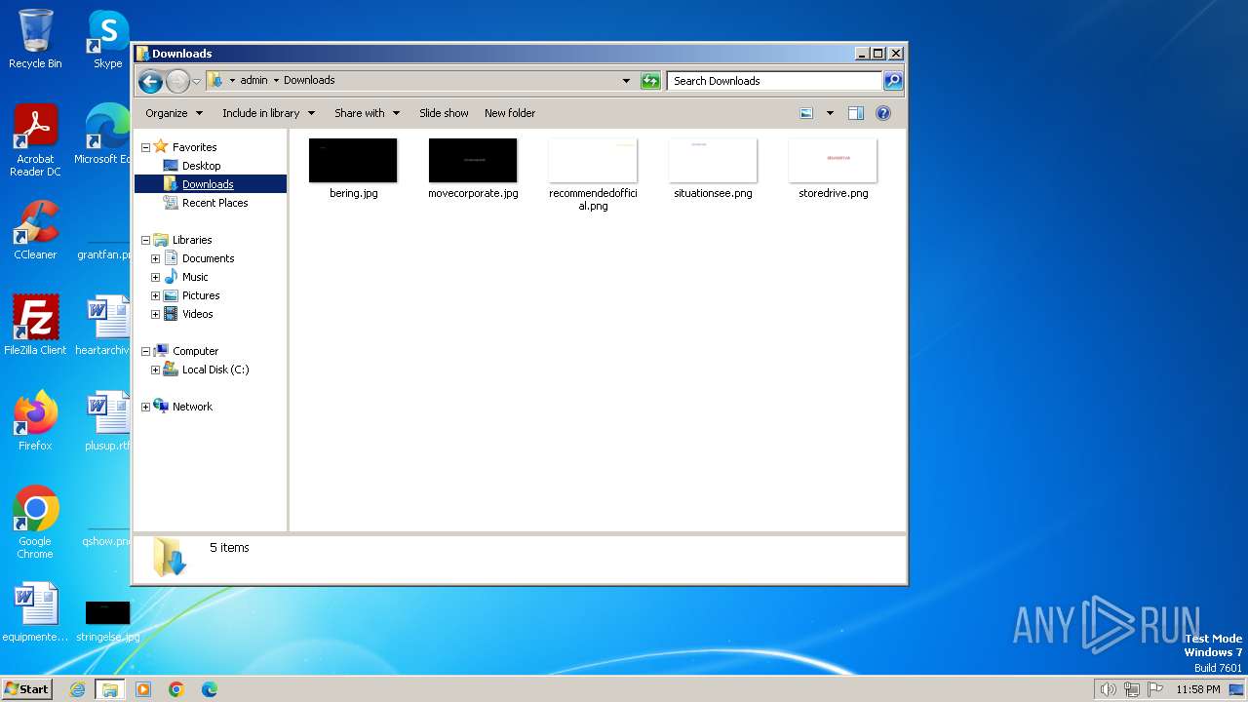Expand the Videos library
The width and height of the screenshot is (1248, 702).
tap(155, 314)
